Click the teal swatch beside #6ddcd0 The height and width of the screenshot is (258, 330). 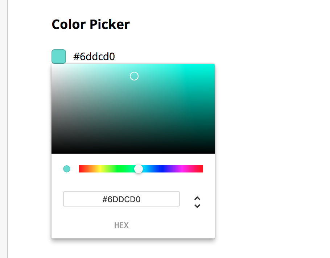click(59, 57)
